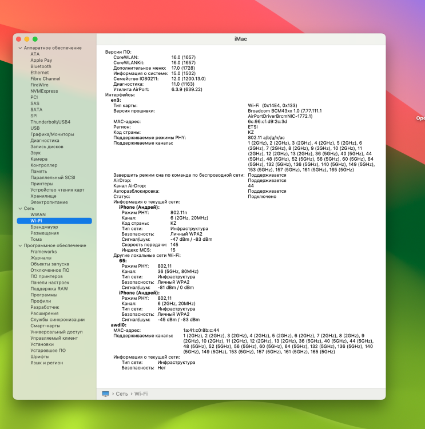Select USB in the sidebar
425x429 pixels.
(x=35, y=128)
